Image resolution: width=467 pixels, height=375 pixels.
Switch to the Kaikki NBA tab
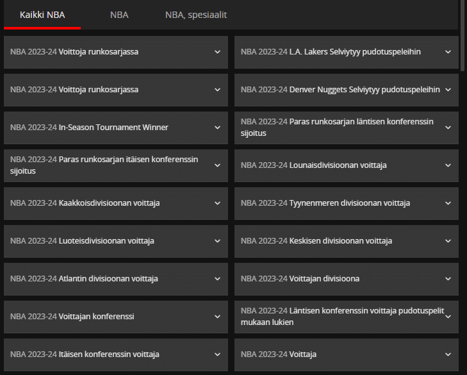(42, 15)
